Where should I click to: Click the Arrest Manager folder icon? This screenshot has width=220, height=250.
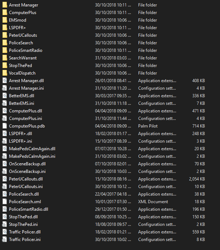pyautogui.click(x=5, y=5)
